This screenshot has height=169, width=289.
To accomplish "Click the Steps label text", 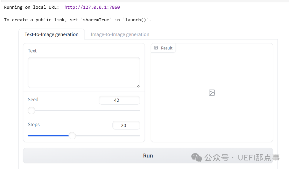I will pos(34,125).
